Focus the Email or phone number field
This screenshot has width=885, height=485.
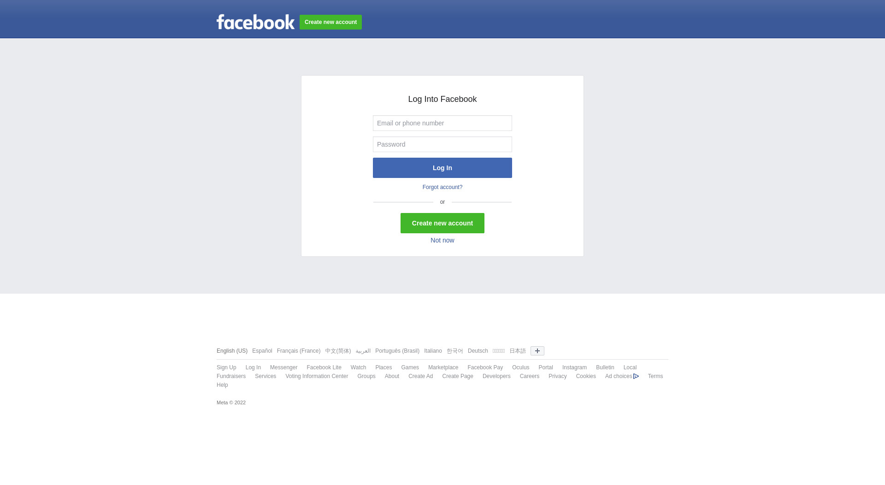[442, 123]
